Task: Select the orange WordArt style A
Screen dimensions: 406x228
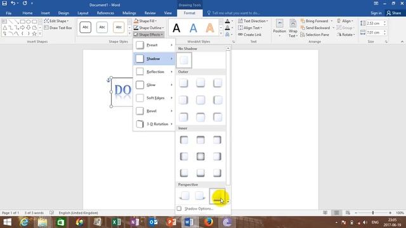Action: 210,28
